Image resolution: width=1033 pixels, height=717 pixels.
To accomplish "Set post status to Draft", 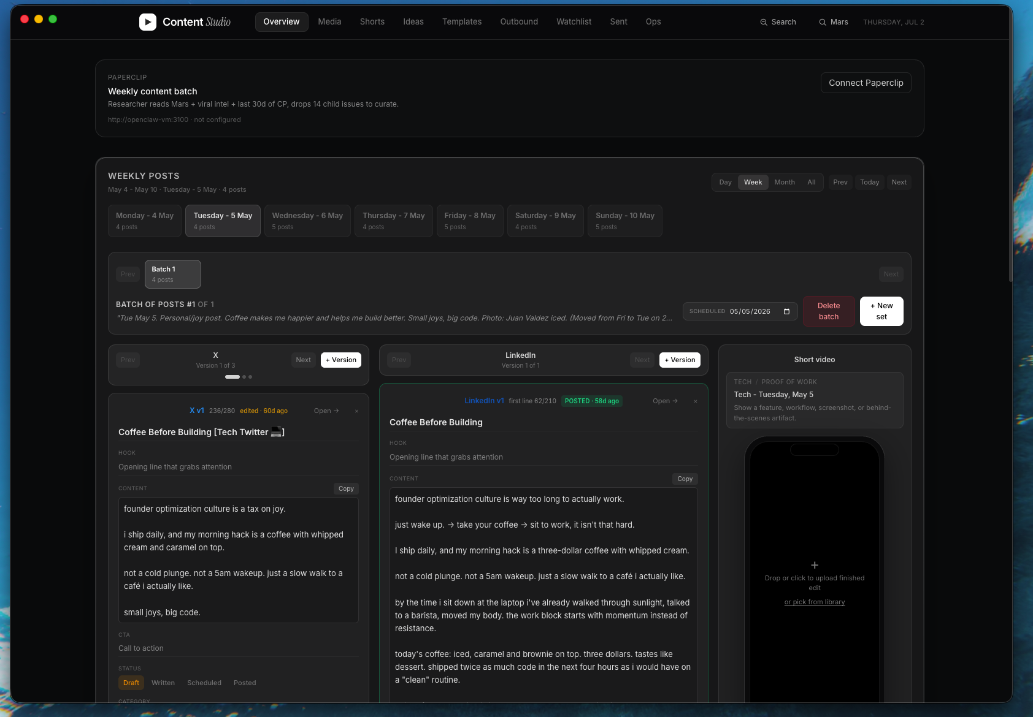I will (x=131, y=683).
